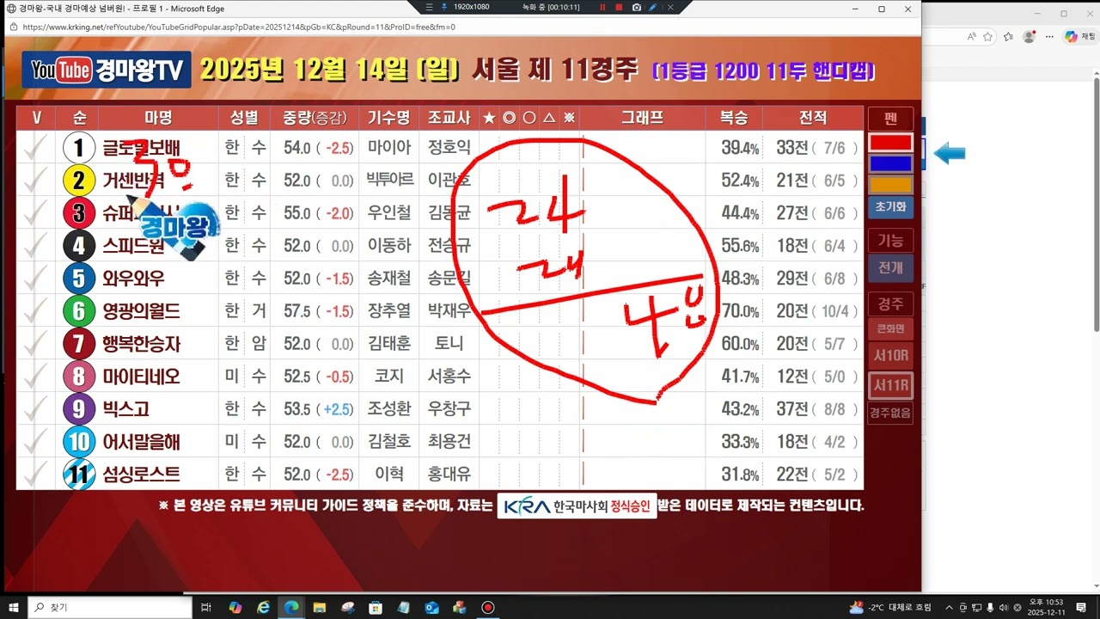Toggle the checkmark for horse 8 마이티네오
The image size is (1100, 619).
pyautogui.click(x=35, y=377)
